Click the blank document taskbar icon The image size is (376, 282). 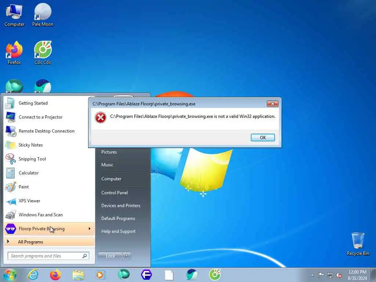169,275
